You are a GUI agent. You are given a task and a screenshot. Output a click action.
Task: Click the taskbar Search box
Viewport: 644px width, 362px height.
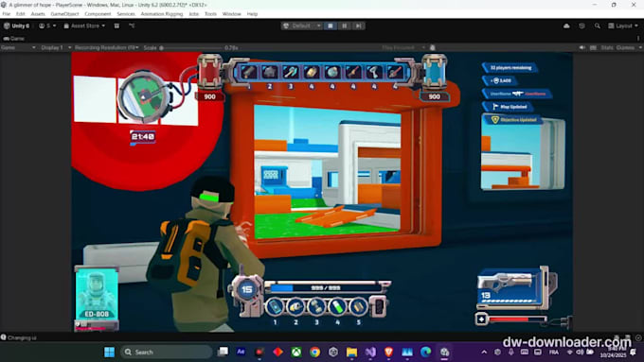click(x=167, y=353)
